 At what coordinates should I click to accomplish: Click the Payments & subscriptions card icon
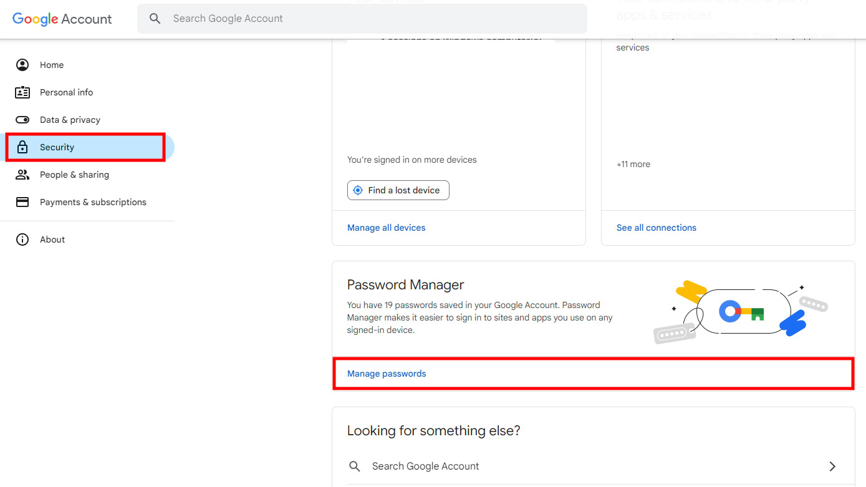tap(22, 202)
